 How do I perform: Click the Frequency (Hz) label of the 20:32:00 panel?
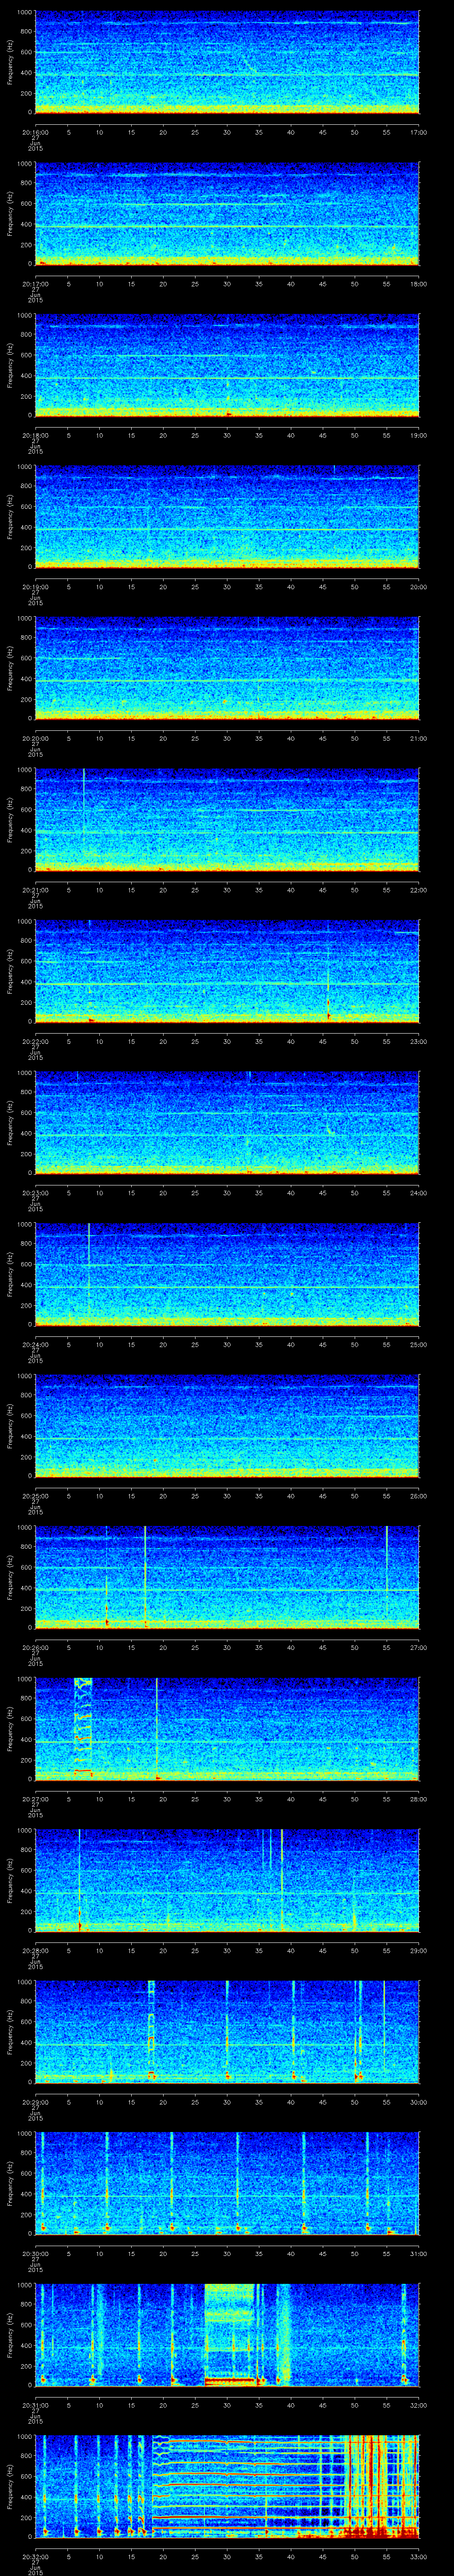(10, 2486)
